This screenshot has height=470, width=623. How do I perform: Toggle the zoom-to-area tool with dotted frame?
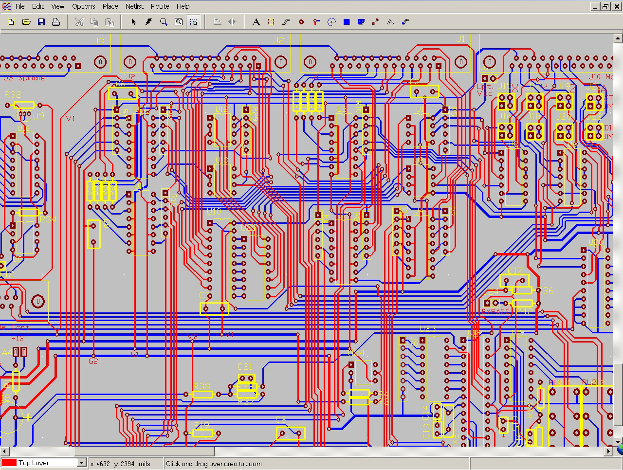pos(194,22)
